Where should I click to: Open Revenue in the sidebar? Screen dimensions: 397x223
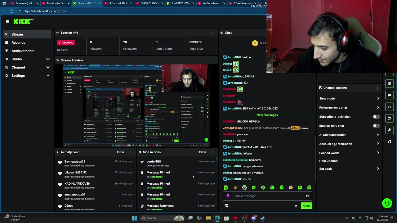(x=27, y=43)
